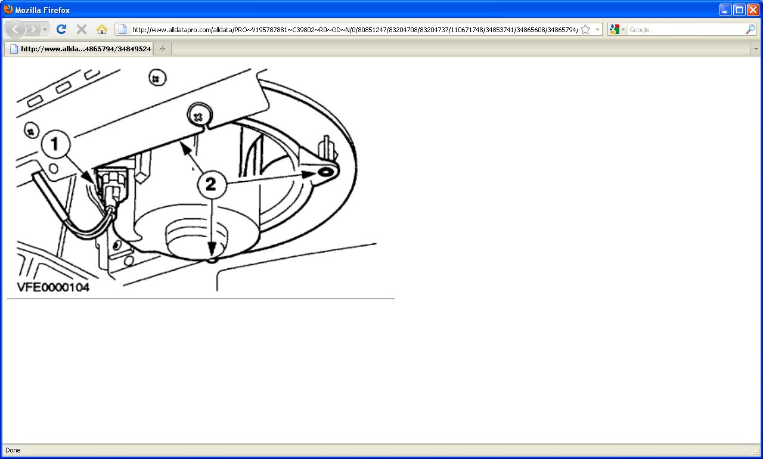The height and width of the screenshot is (459, 763).
Task: Click into the Google search box
Action: click(686, 29)
